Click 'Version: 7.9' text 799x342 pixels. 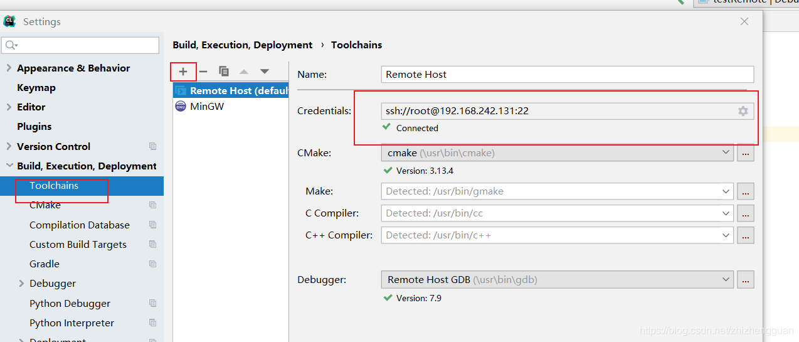pos(419,298)
